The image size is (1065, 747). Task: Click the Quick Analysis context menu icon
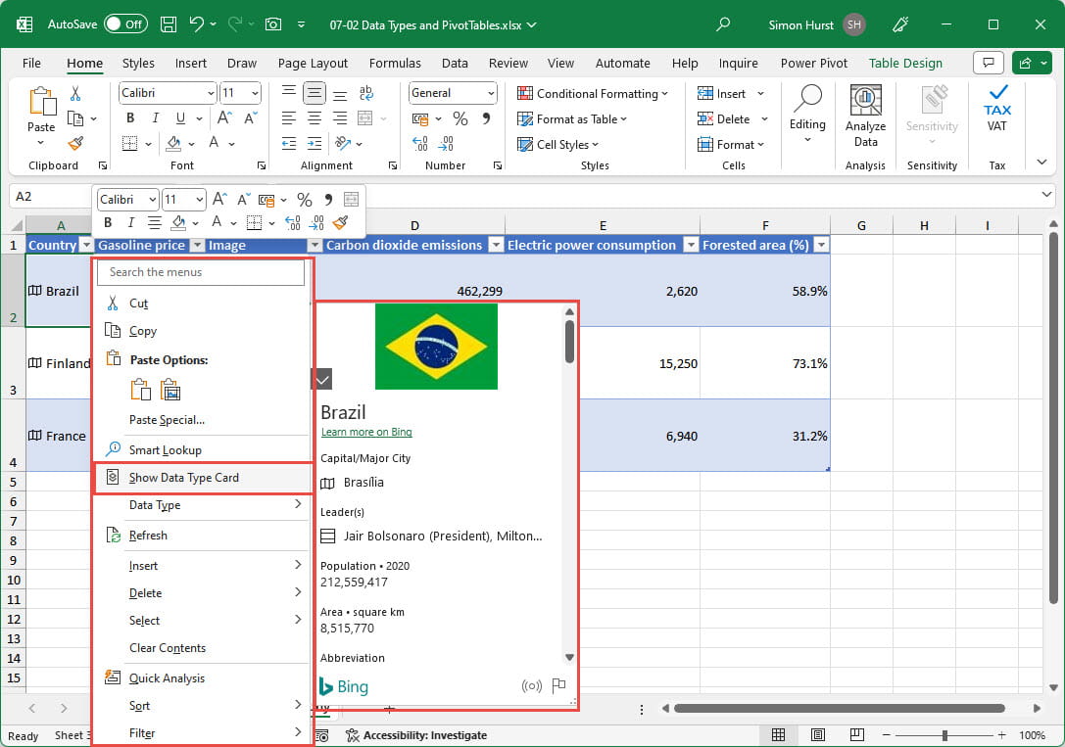point(111,677)
